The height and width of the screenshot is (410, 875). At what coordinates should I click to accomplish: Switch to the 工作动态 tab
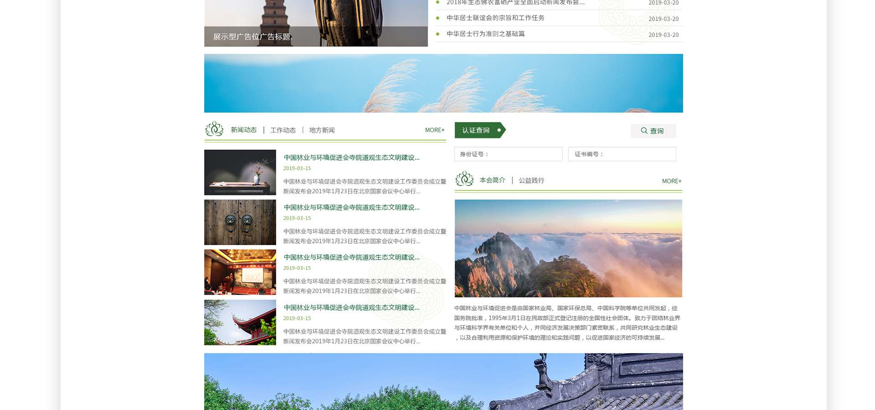[x=283, y=130]
